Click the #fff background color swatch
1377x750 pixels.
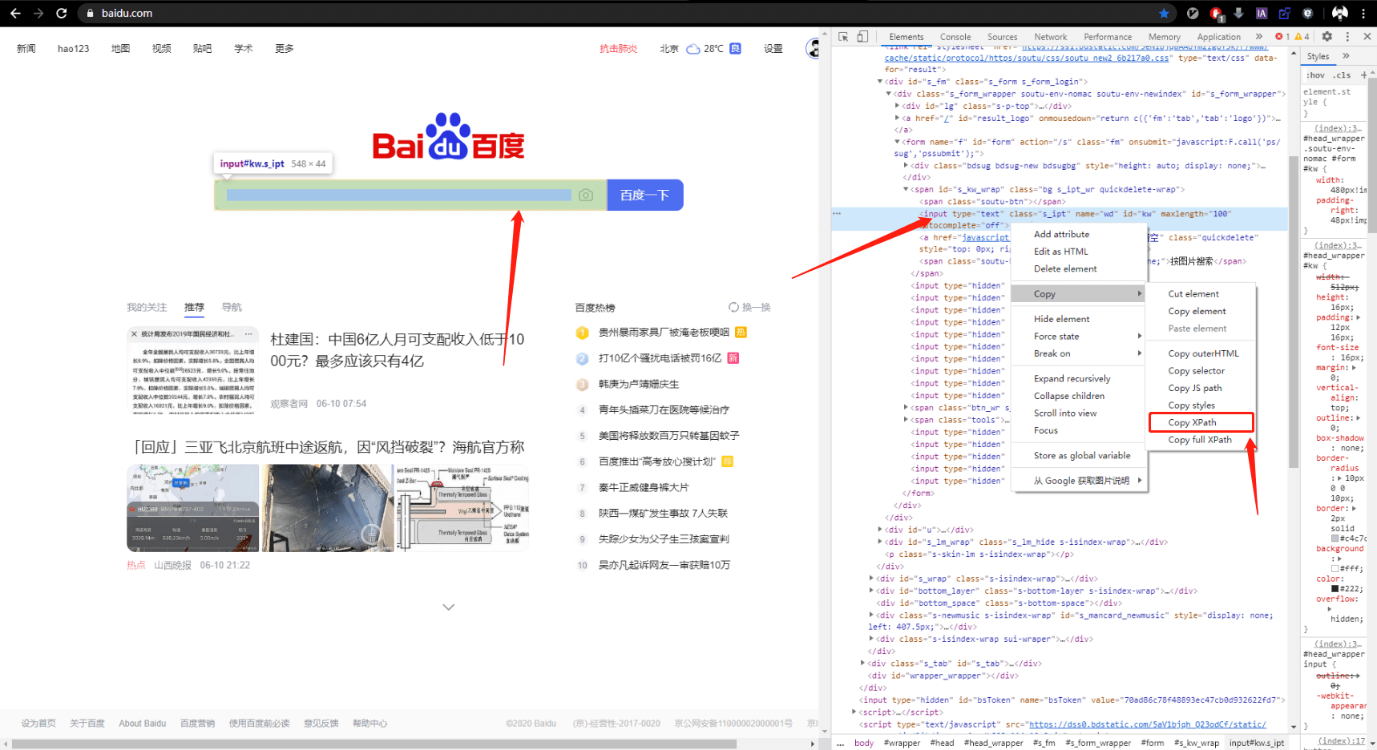[1335, 569]
